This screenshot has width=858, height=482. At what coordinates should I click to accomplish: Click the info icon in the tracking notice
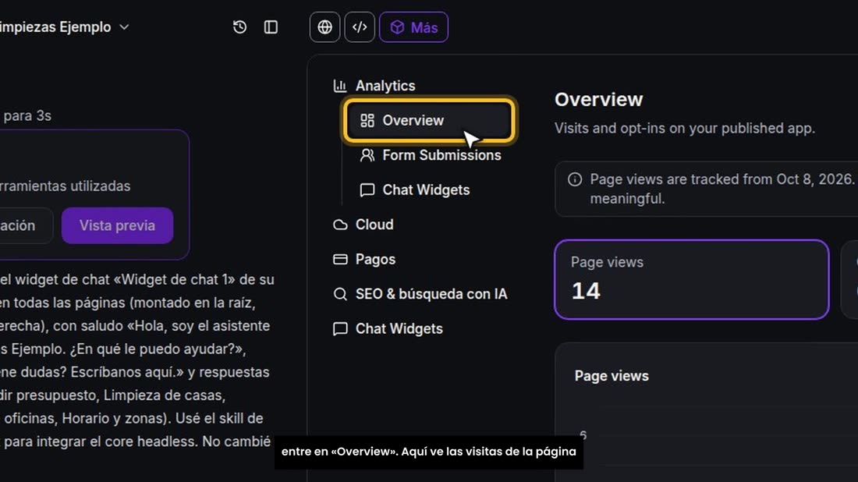(x=575, y=179)
